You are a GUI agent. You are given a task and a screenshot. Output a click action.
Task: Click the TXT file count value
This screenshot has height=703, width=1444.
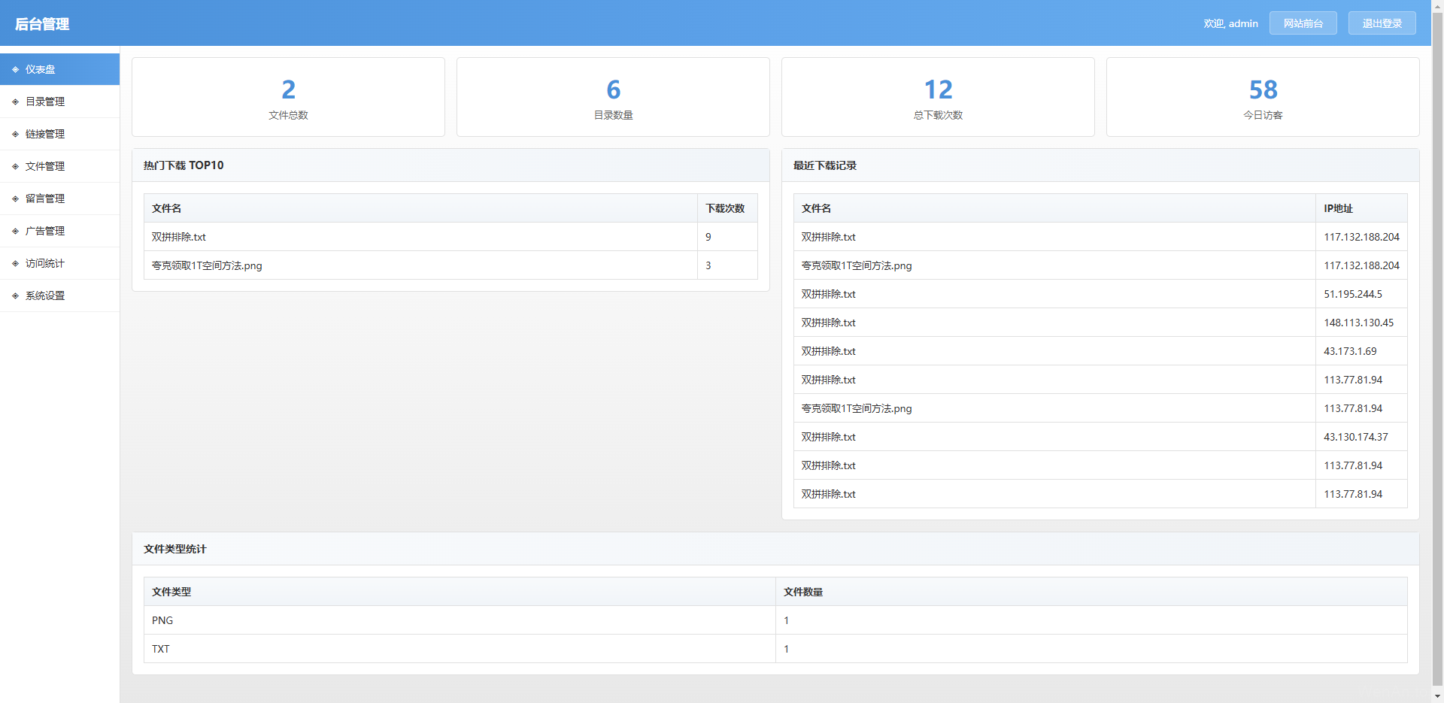786,649
